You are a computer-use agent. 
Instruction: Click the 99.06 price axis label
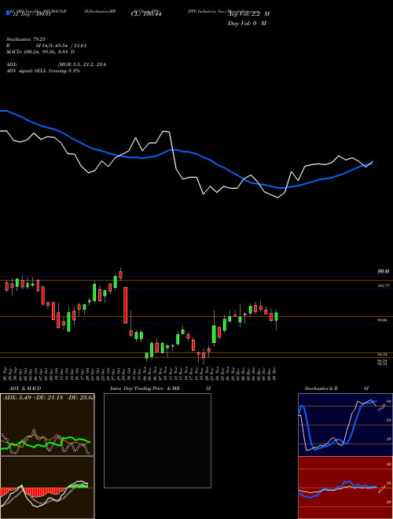pos(383,320)
